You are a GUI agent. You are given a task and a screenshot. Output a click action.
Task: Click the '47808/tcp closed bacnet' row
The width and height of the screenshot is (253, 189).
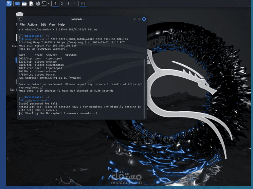pyautogui.click(x=37, y=75)
